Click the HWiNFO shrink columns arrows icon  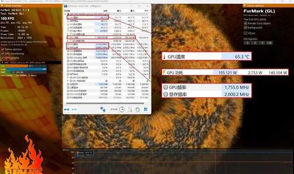(74, 109)
